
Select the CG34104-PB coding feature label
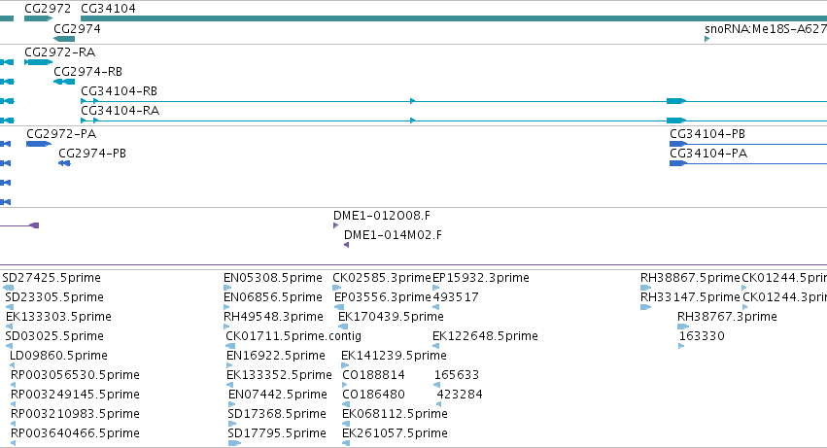coord(707,134)
